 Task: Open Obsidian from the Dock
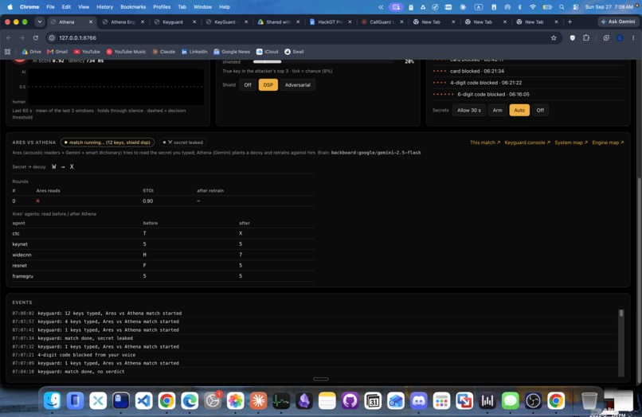point(303,400)
